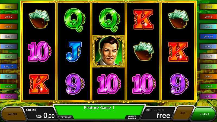This screenshot has width=217, height=122.
Task: Click the purple 9 on second reel
Action: [75, 84]
